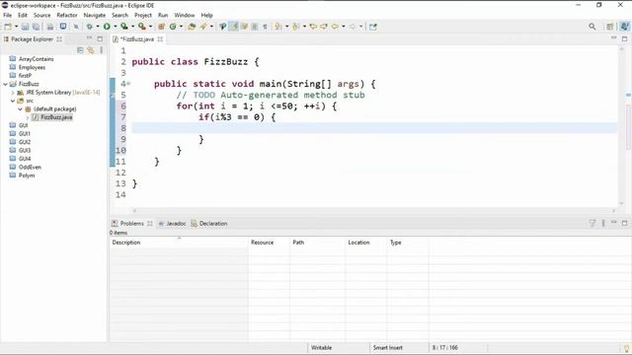The height and width of the screenshot is (355, 632).
Task: Click the Description column header
Action: [x=179, y=243]
